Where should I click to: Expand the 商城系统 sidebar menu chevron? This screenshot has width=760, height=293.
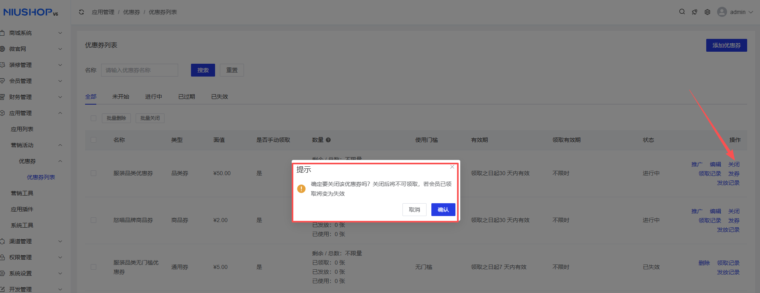tap(60, 33)
